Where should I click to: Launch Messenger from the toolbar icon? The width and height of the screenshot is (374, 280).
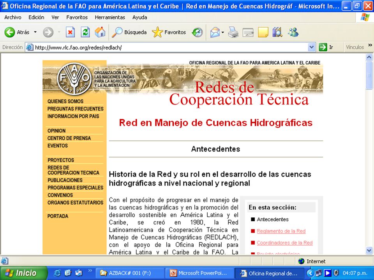point(293,32)
